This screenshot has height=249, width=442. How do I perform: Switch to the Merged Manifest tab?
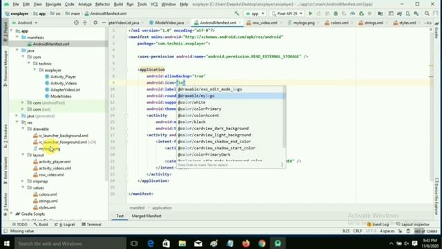[146, 216]
